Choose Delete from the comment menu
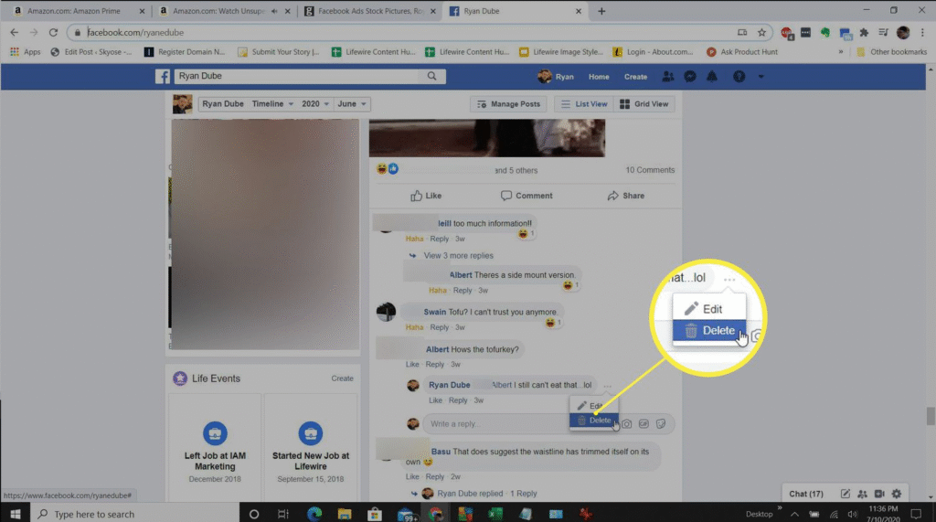The height and width of the screenshot is (522, 936). (594, 421)
